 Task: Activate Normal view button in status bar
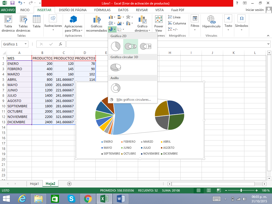coord(198,190)
